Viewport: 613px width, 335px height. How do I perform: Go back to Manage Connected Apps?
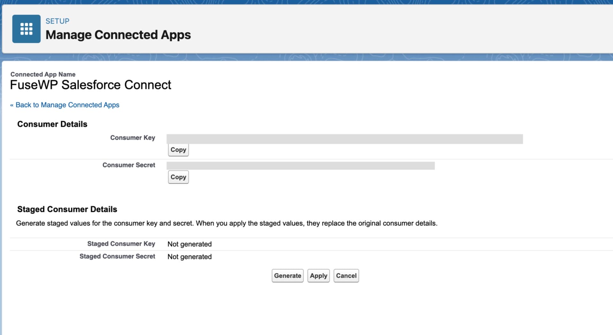point(65,105)
